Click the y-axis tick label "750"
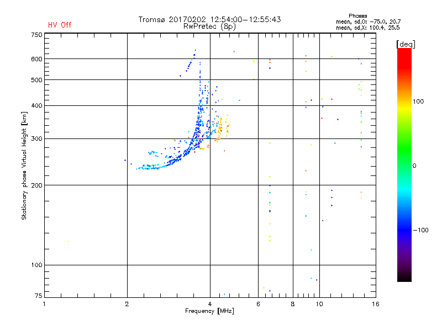Viewport: 442px width, 331px height. point(37,35)
